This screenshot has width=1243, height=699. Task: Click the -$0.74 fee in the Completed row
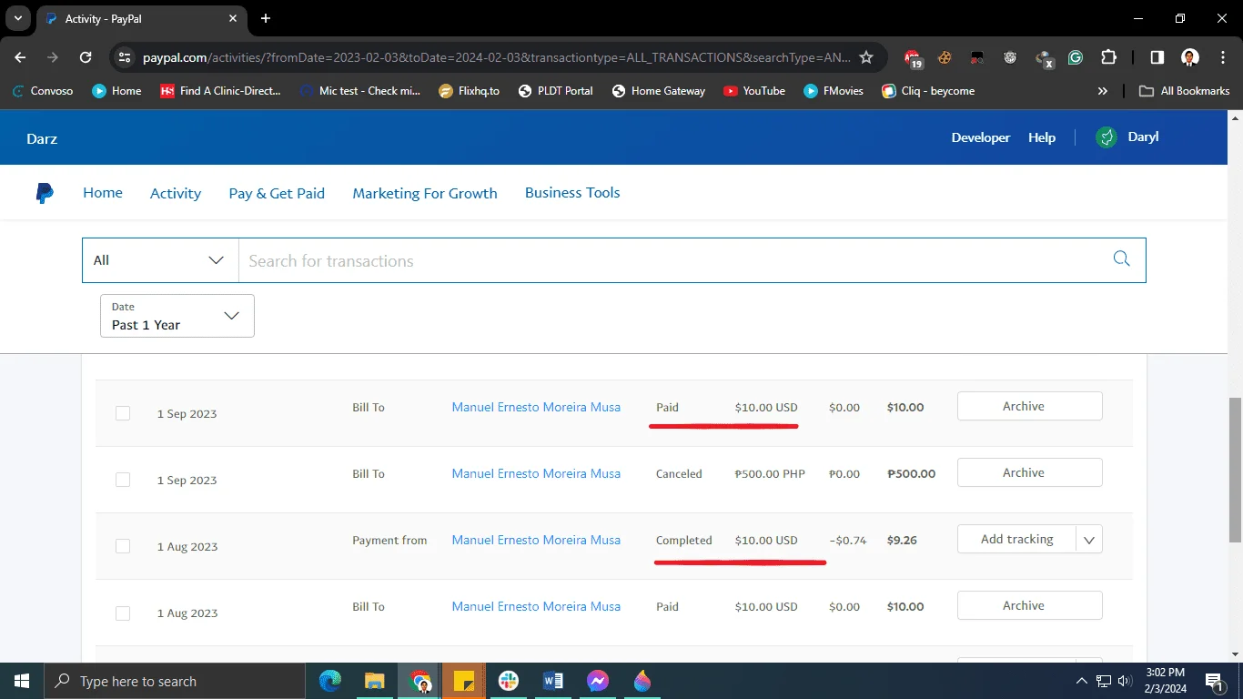click(x=847, y=541)
